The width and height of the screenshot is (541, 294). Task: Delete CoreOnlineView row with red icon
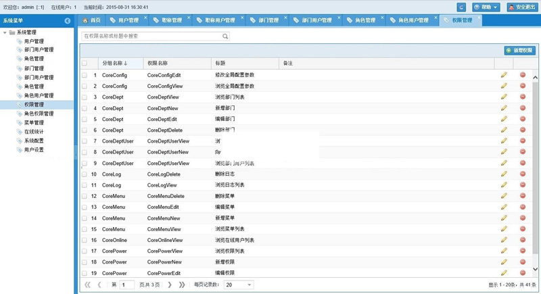click(x=523, y=239)
